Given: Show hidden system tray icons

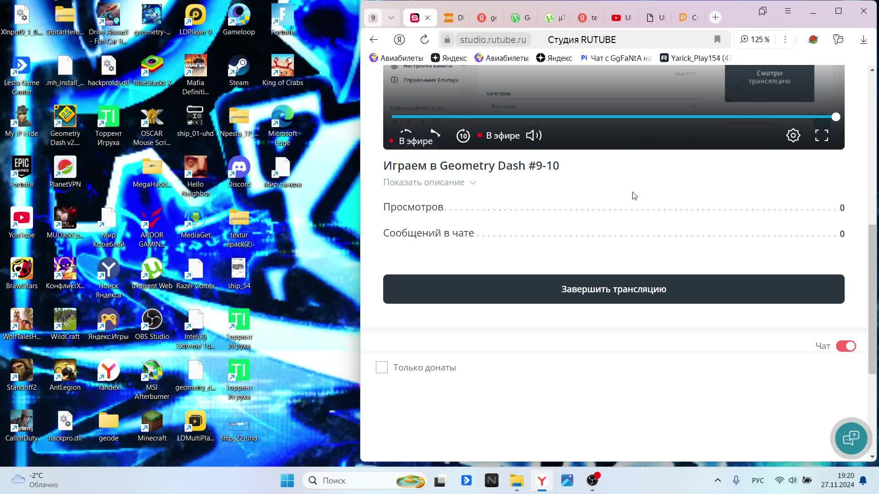Looking at the screenshot, I should click(717, 480).
